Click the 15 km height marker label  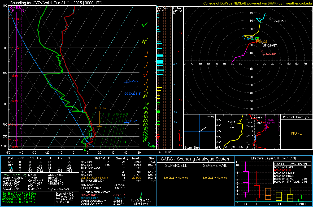click(x=16, y=19)
